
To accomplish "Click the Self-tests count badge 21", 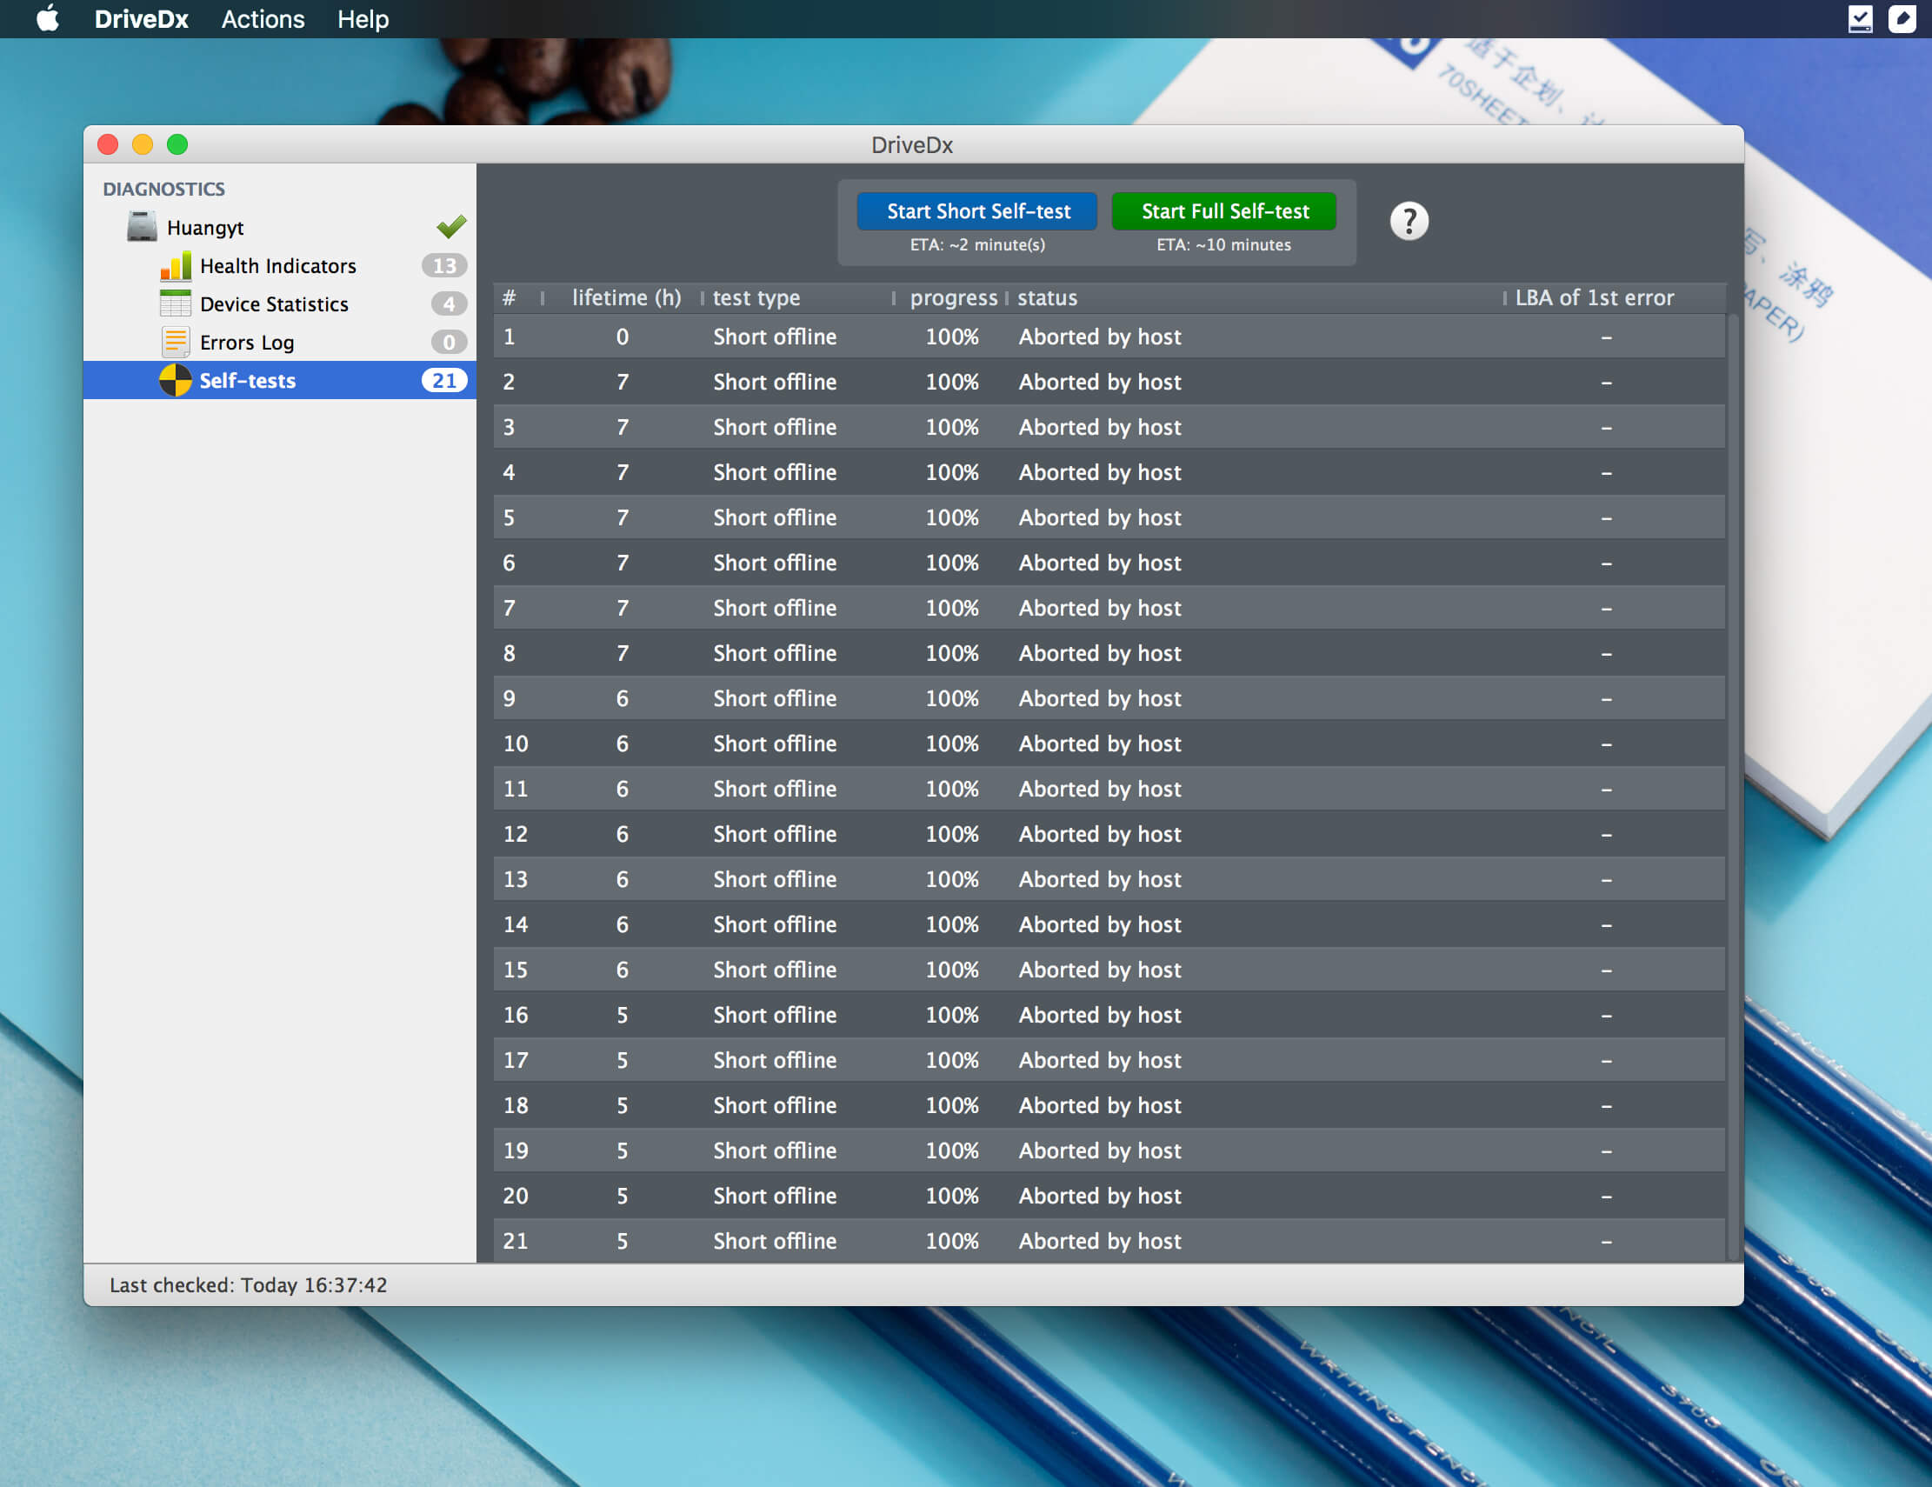I will [444, 379].
